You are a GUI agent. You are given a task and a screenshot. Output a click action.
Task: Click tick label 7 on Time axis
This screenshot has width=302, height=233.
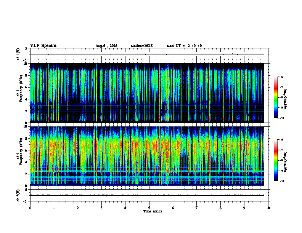[x=197, y=208]
